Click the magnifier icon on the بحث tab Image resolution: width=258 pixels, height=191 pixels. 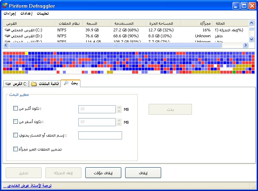[x=66, y=83]
